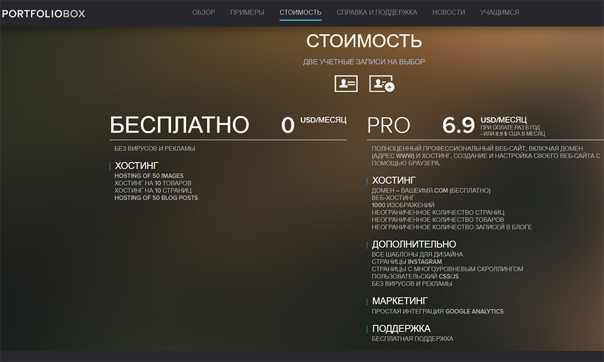Open the УЧАЩИМСЯ page

pyautogui.click(x=499, y=12)
